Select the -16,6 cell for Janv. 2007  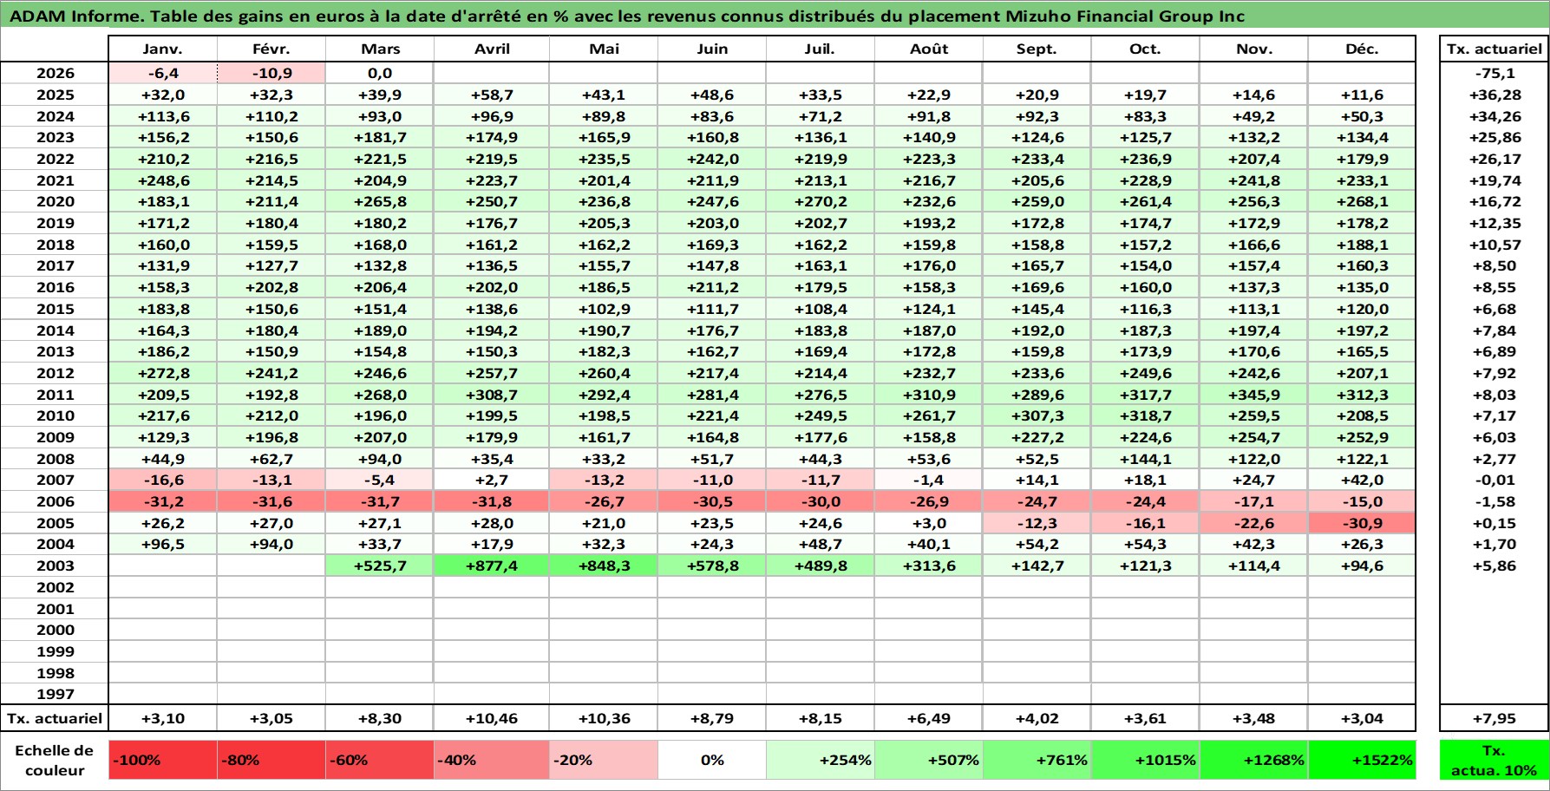pyautogui.click(x=163, y=480)
